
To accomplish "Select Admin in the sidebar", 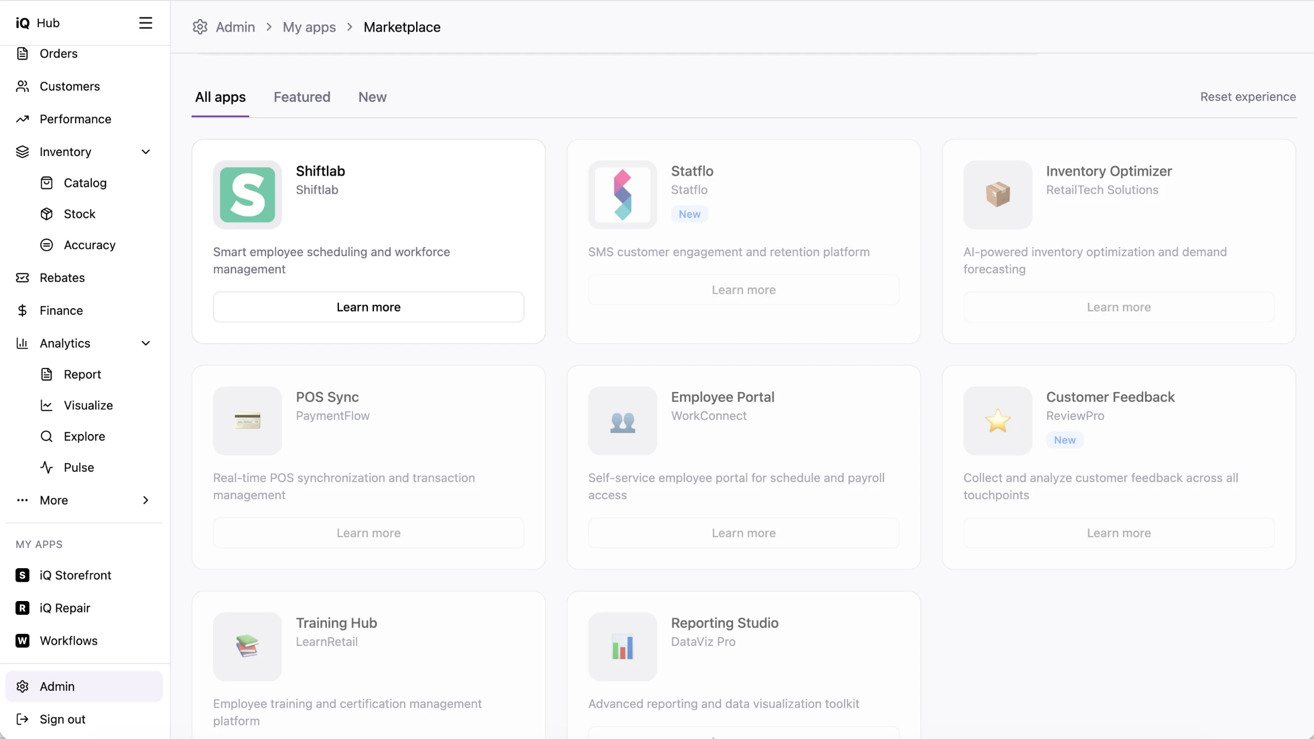I will click(84, 686).
